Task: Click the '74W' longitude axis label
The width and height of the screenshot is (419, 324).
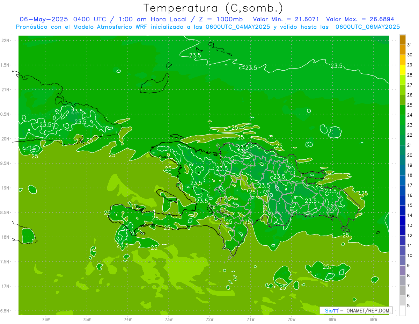Action: [x=128, y=319]
